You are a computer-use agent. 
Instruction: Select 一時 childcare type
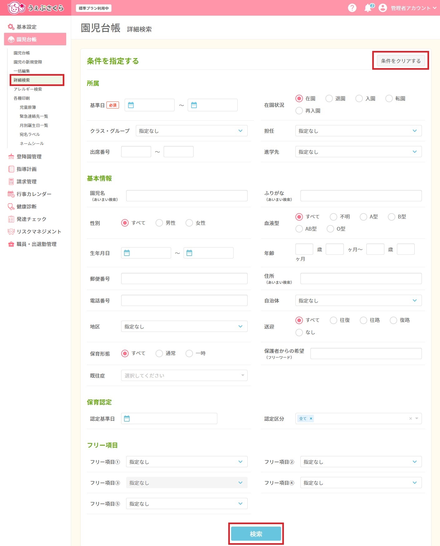pos(189,353)
